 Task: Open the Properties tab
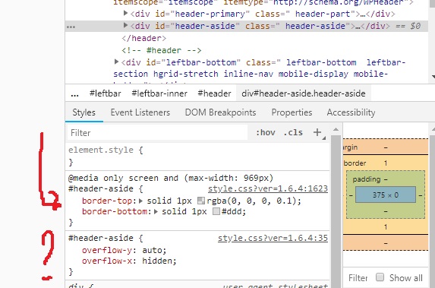[x=292, y=112]
